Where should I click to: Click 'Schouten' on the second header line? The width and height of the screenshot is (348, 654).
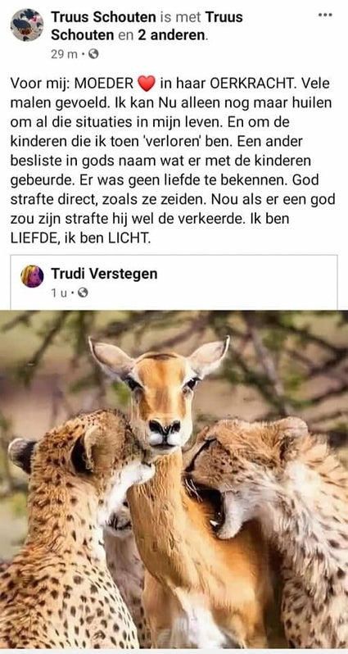click(x=82, y=35)
